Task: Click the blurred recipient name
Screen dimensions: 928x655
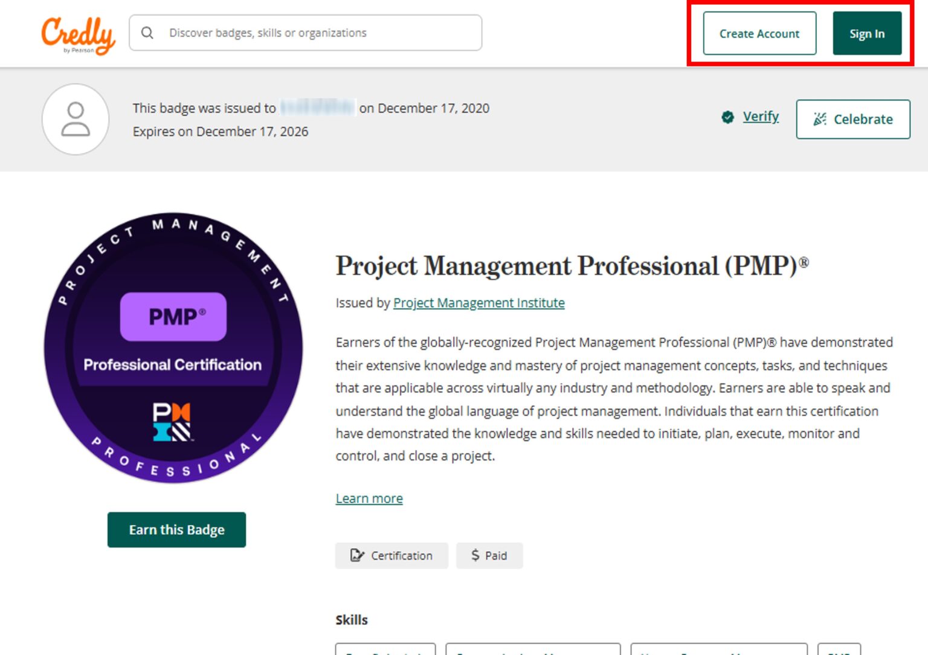Action: [318, 108]
